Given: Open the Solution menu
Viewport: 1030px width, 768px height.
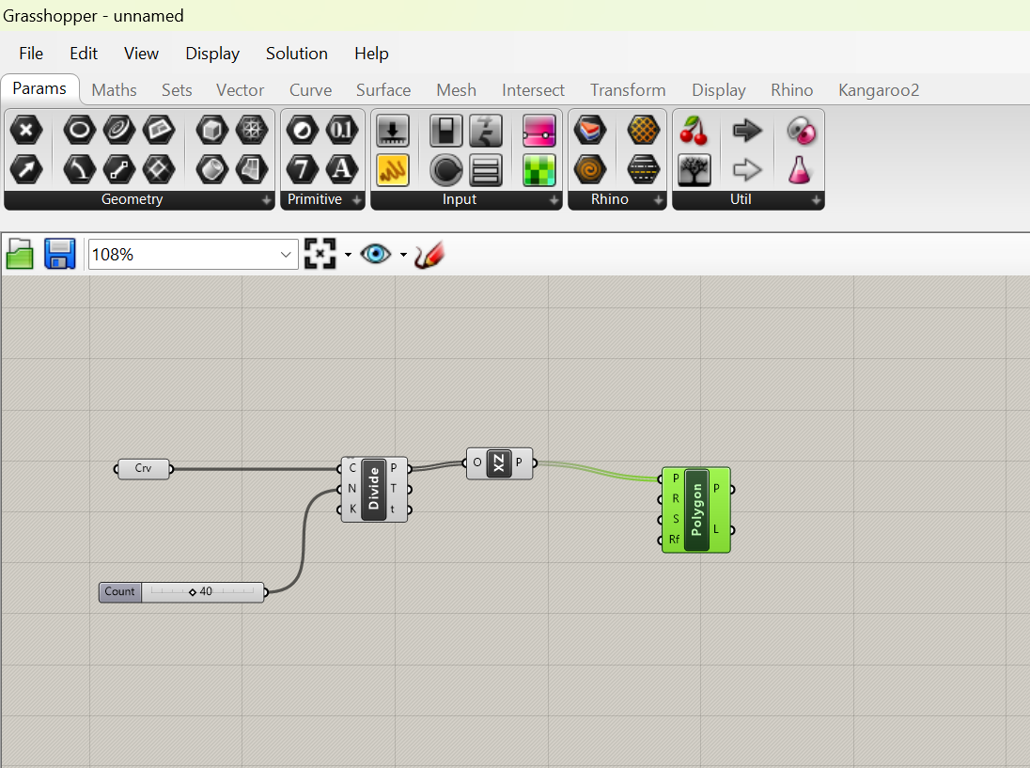Looking at the screenshot, I should click(x=296, y=54).
